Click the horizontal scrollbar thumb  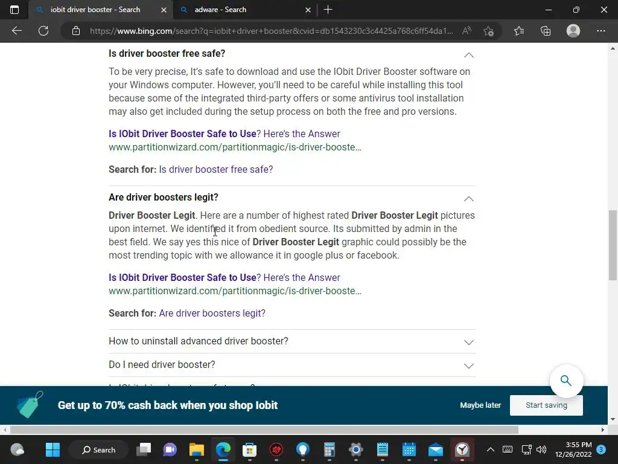pos(264,430)
